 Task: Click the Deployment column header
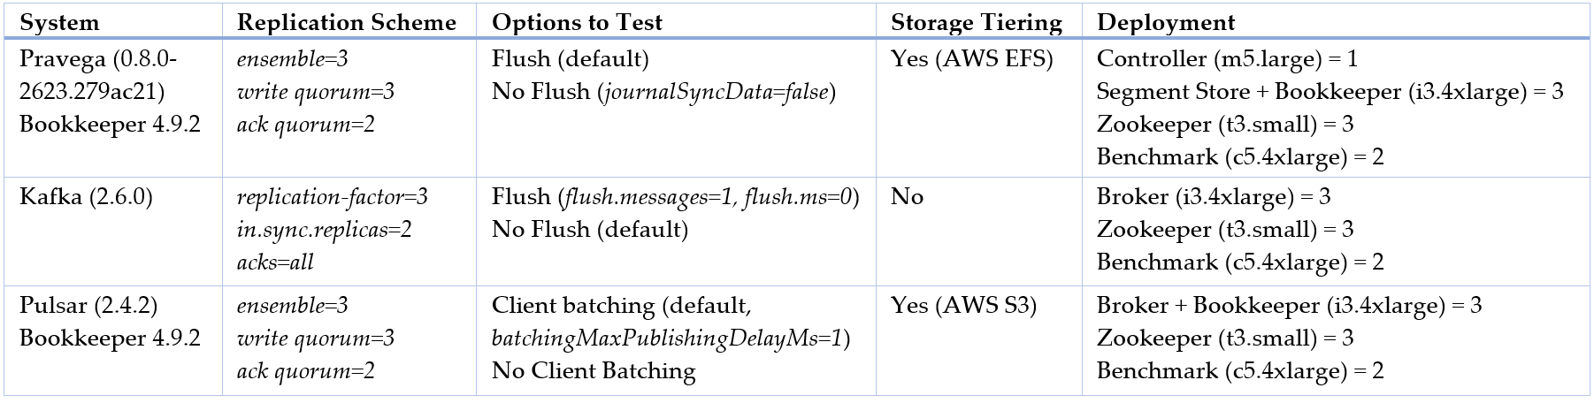point(1166,22)
